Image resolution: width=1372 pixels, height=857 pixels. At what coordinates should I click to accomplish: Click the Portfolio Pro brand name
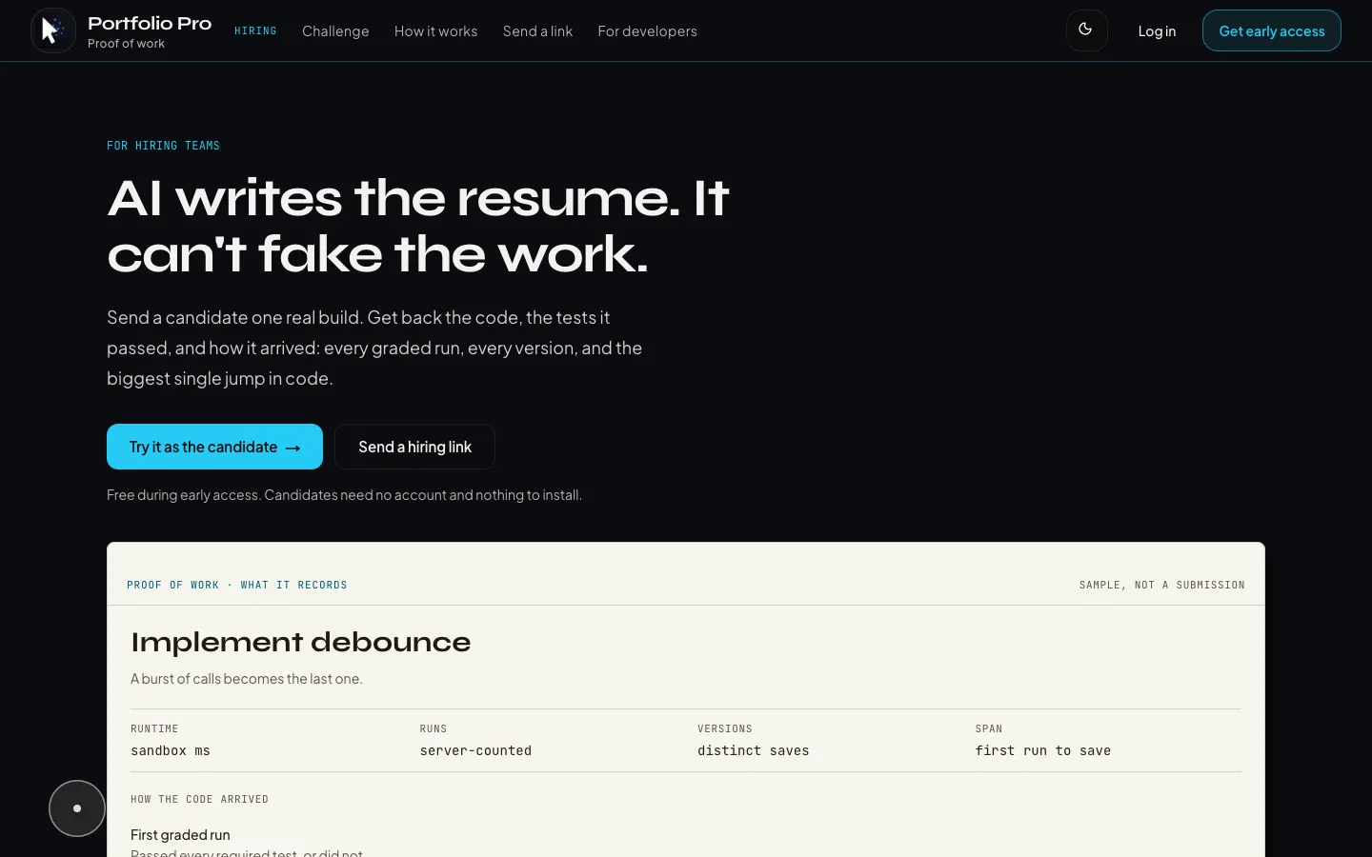[150, 24]
